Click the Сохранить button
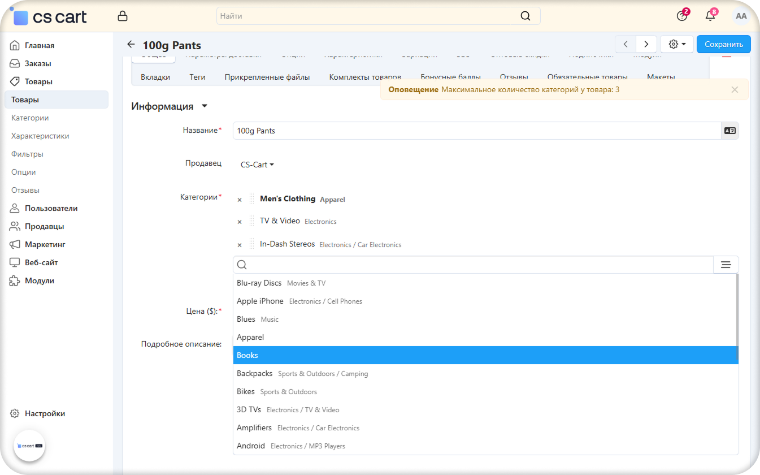This screenshot has width=760, height=475. (x=723, y=44)
